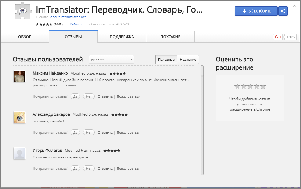The width and height of the screenshot is (301, 189).
Task: Switch to the ОБЗОР tab
Action: point(24,36)
